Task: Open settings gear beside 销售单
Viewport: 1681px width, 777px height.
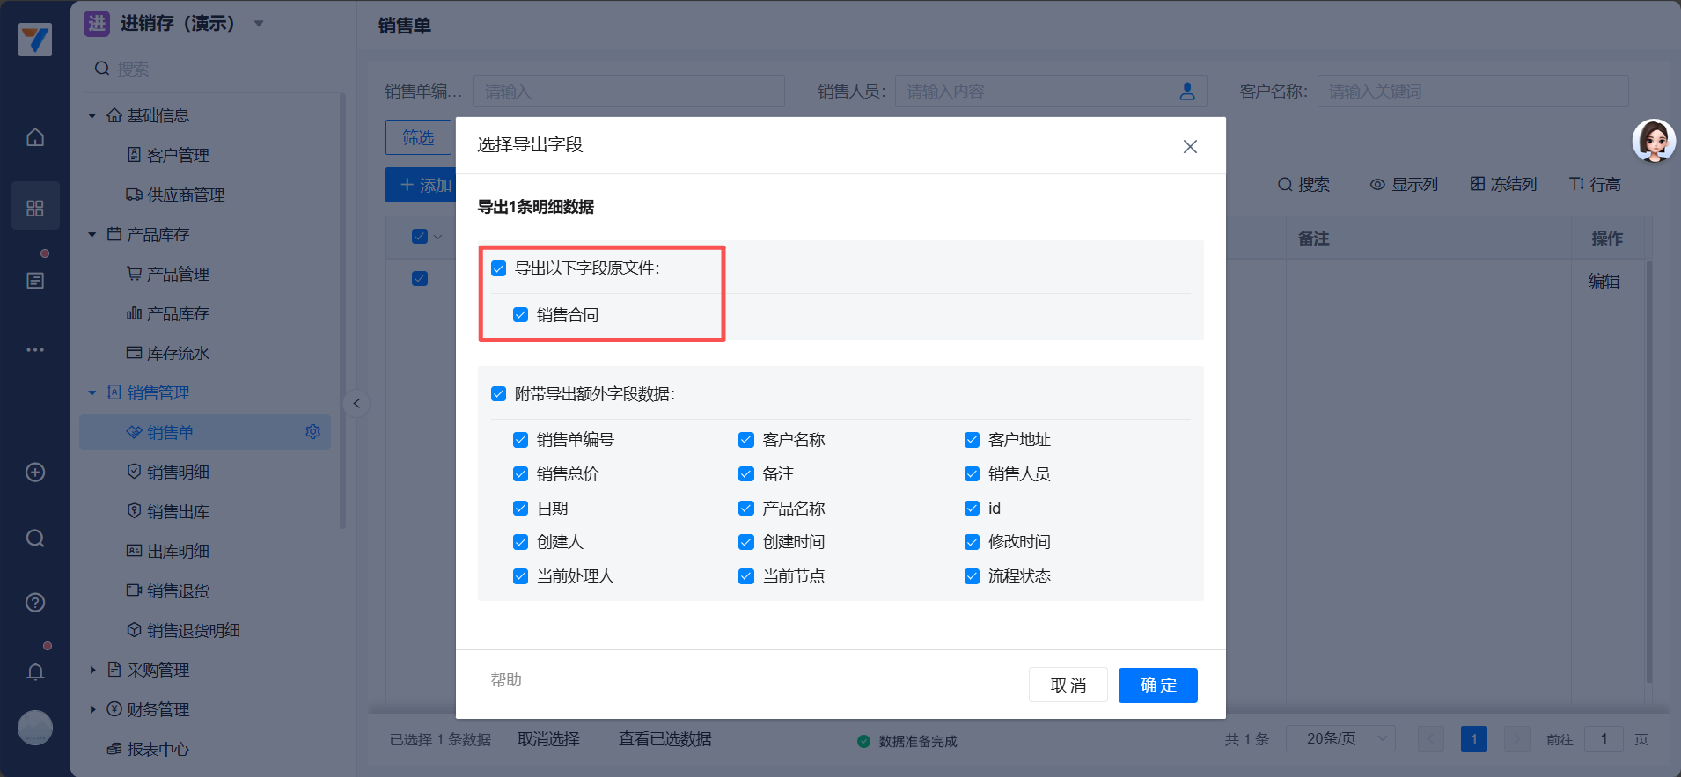Action: (312, 432)
